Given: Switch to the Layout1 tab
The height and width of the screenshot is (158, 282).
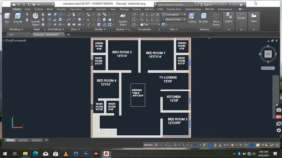Looking at the screenshot, I should 23,140.
